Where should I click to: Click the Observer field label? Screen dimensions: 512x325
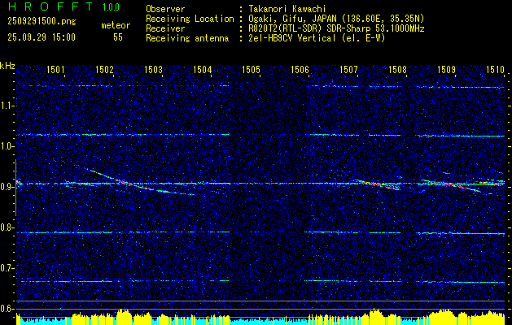tap(165, 9)
